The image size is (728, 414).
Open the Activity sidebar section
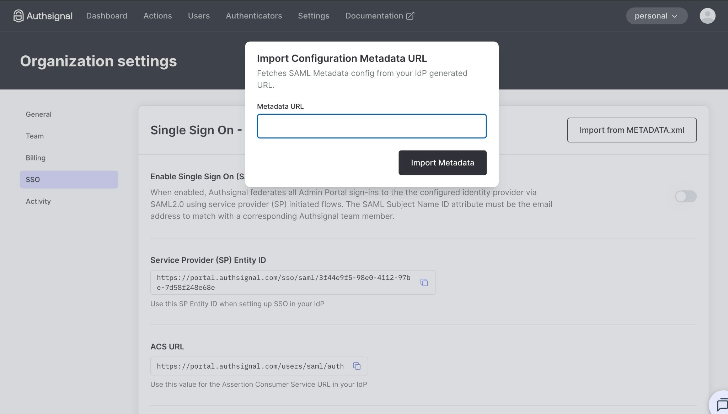click(x=38, y=201)
